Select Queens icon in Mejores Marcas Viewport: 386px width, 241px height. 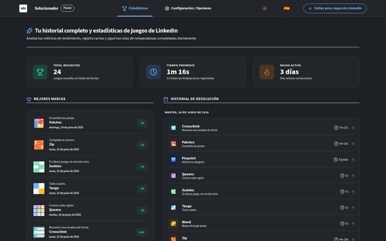(39, 210)
